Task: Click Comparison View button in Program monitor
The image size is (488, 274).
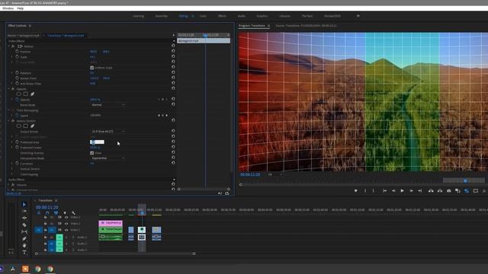Action: 457,191
